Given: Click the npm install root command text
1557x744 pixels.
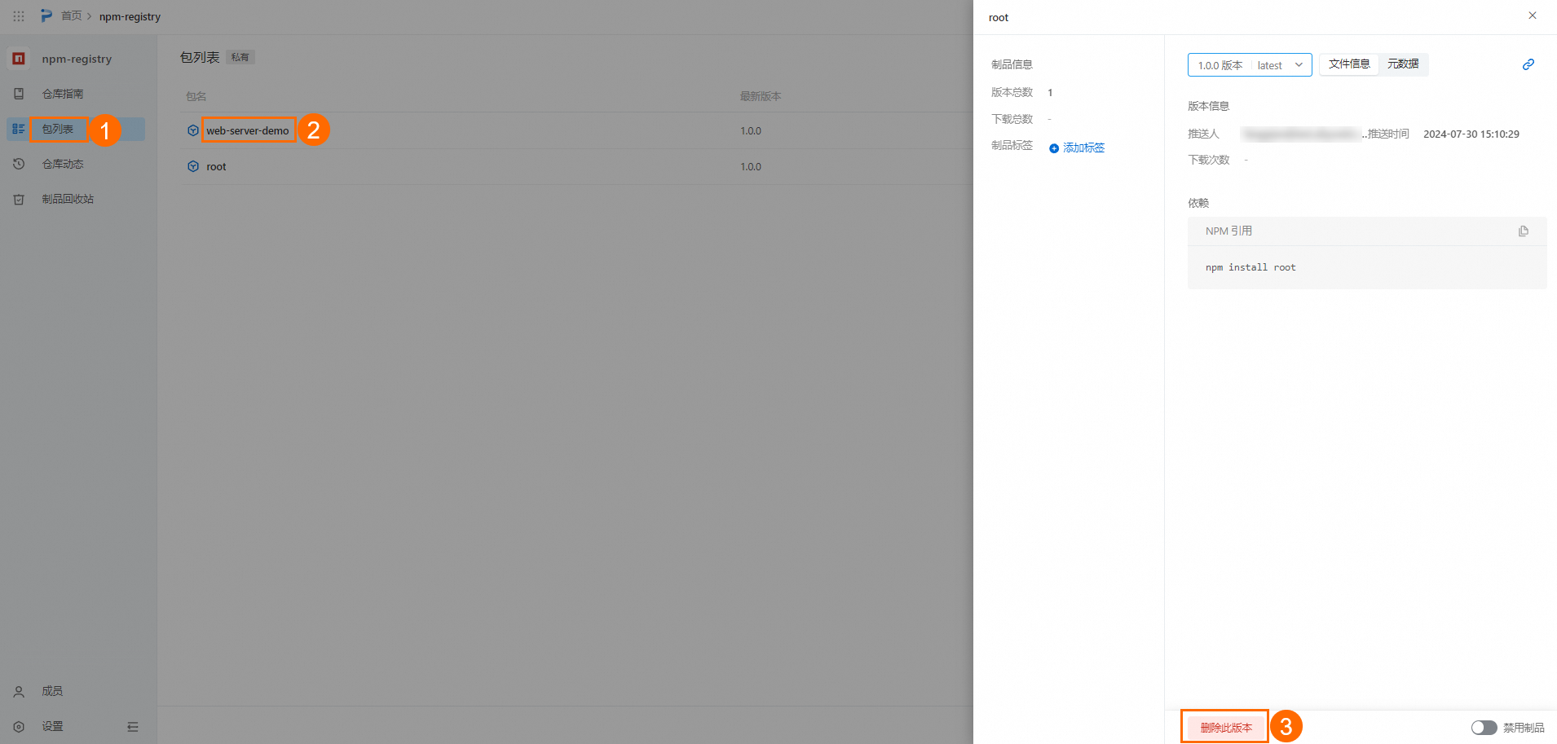Looking at the screenshot, I should point(1250,267).
